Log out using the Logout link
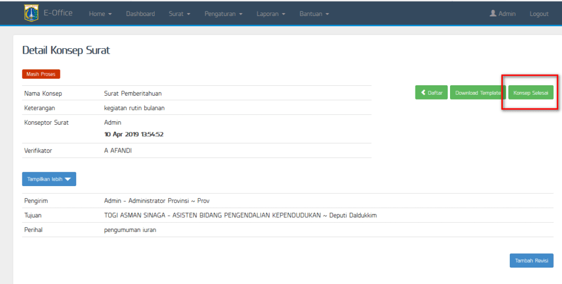The width and height of the screenshot is (562, 284). (x=539, y=14)
